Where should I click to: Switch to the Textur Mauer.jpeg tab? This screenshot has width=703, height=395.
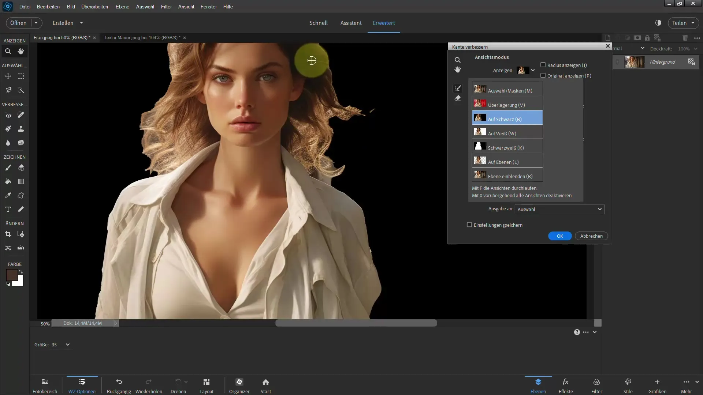click(x=142, y=38)
